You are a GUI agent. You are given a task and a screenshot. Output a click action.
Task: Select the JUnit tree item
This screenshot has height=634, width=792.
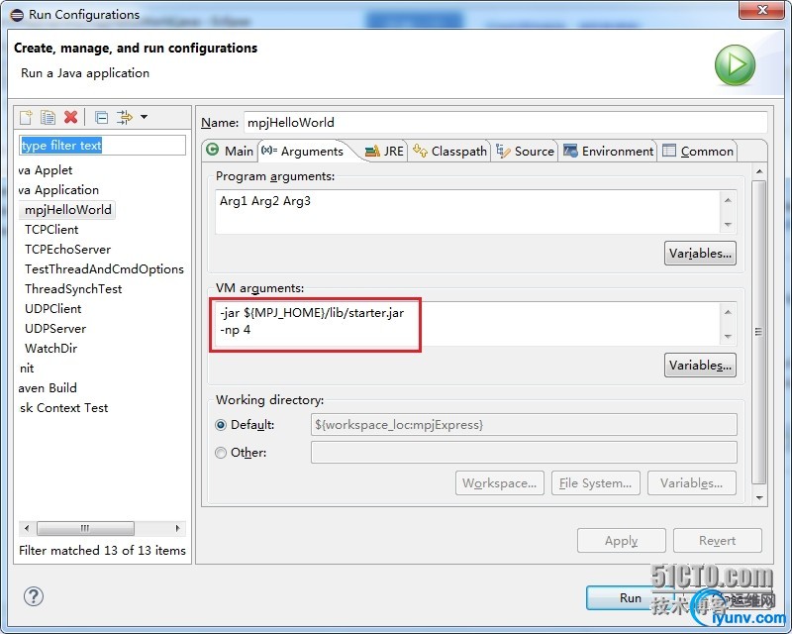(x=27, y=369)
